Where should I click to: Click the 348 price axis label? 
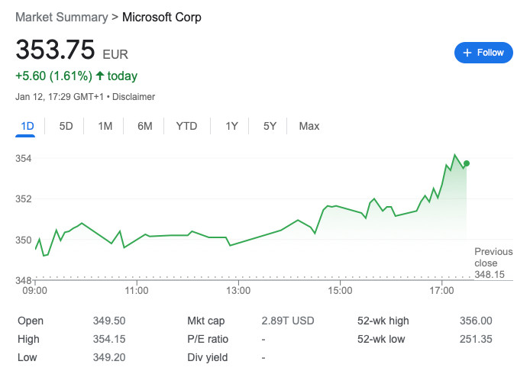click(24, 280)
